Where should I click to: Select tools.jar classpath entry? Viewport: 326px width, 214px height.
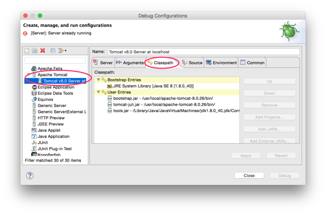pos(176,111)
